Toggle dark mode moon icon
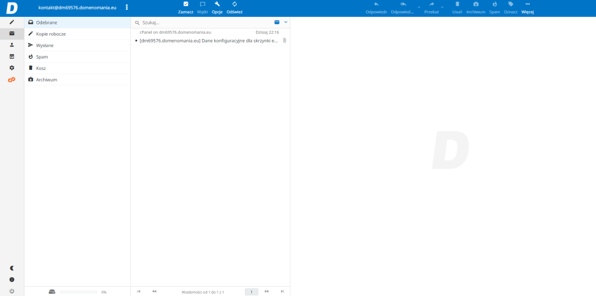This screenshot has height=296, width=596. click(x=12, y=268)
